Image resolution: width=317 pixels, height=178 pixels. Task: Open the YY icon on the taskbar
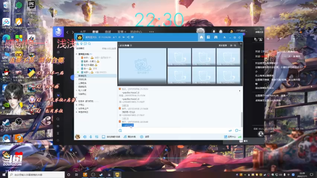pyautogui.click(x=117, y=174)
